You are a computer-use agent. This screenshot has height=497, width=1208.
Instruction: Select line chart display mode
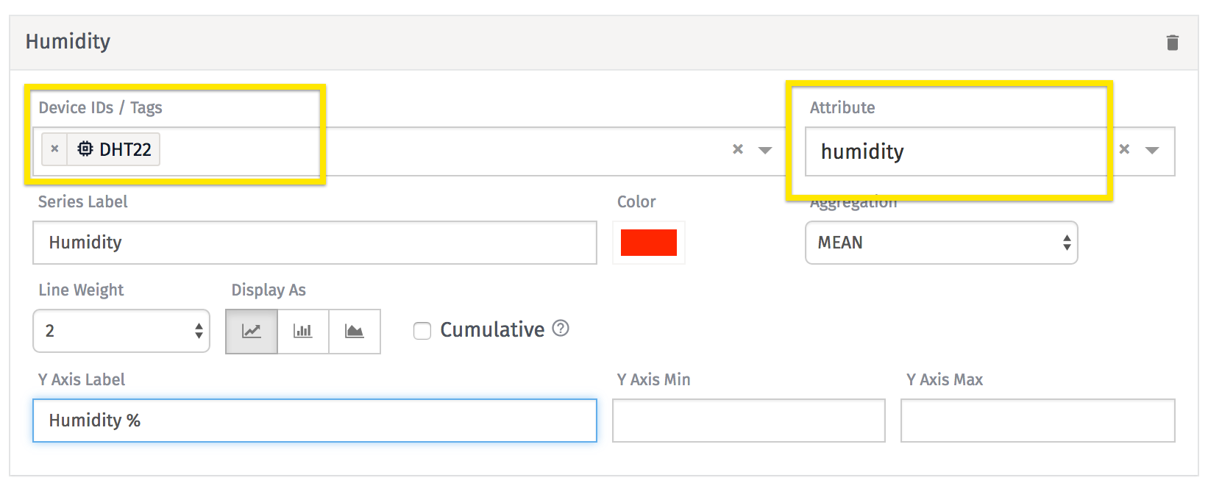(252, 331)
